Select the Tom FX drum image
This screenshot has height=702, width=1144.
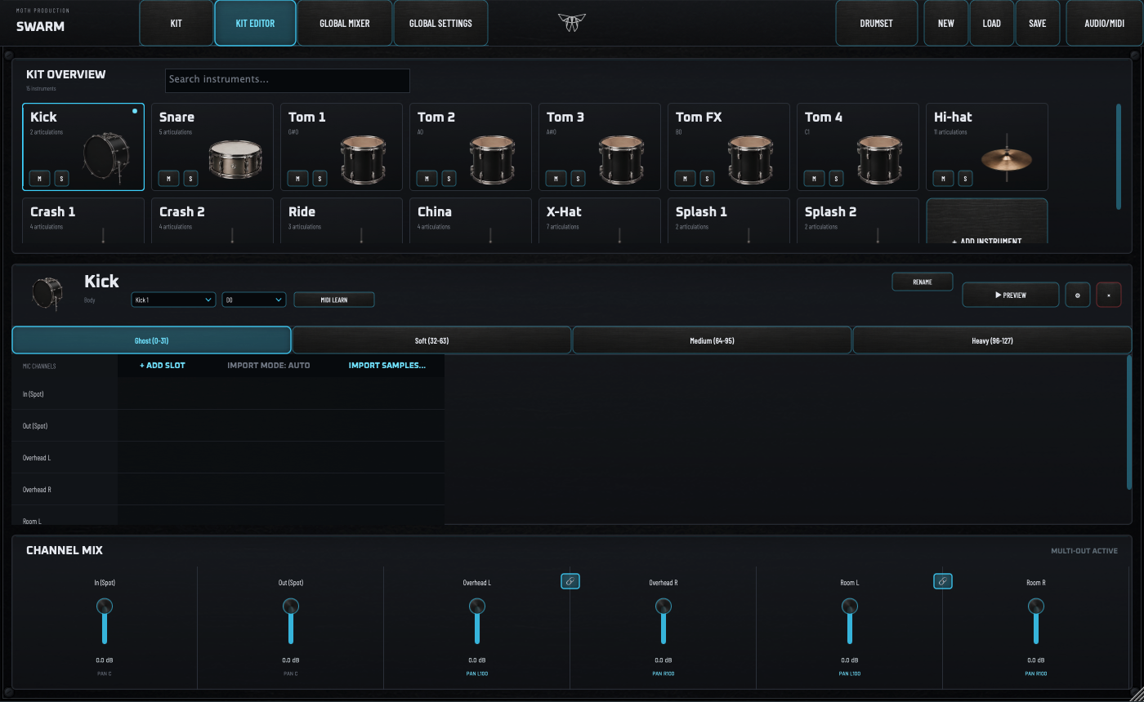(750, 158)
